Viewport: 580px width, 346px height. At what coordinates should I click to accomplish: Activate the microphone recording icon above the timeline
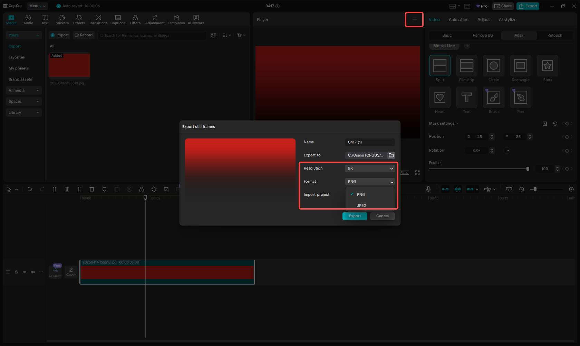click(x=428, y=189)
